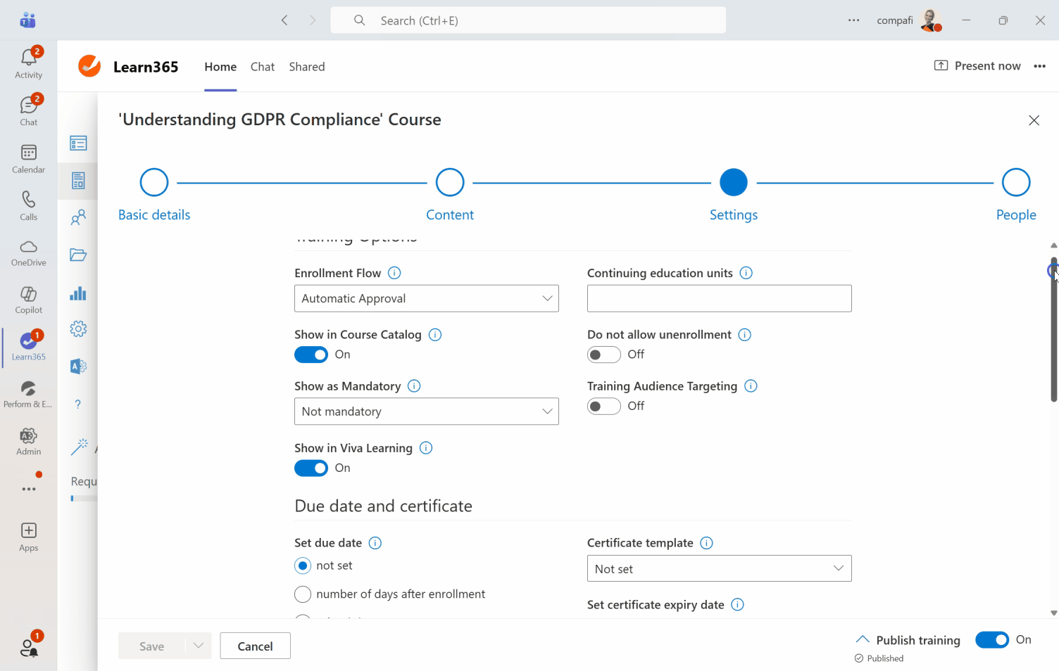Select 'number of days after enrollment' option
1059x671 pixels.
tap(302, 594)
